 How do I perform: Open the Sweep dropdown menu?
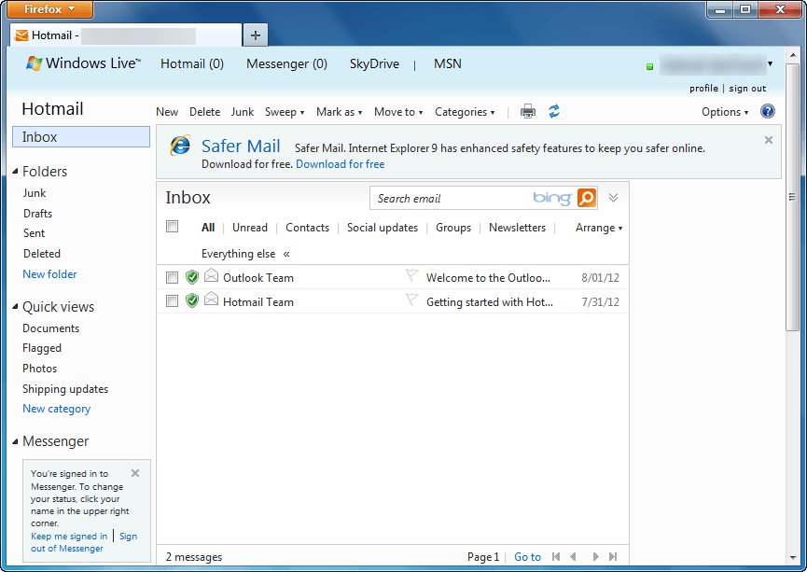click(x=285, y=112)
